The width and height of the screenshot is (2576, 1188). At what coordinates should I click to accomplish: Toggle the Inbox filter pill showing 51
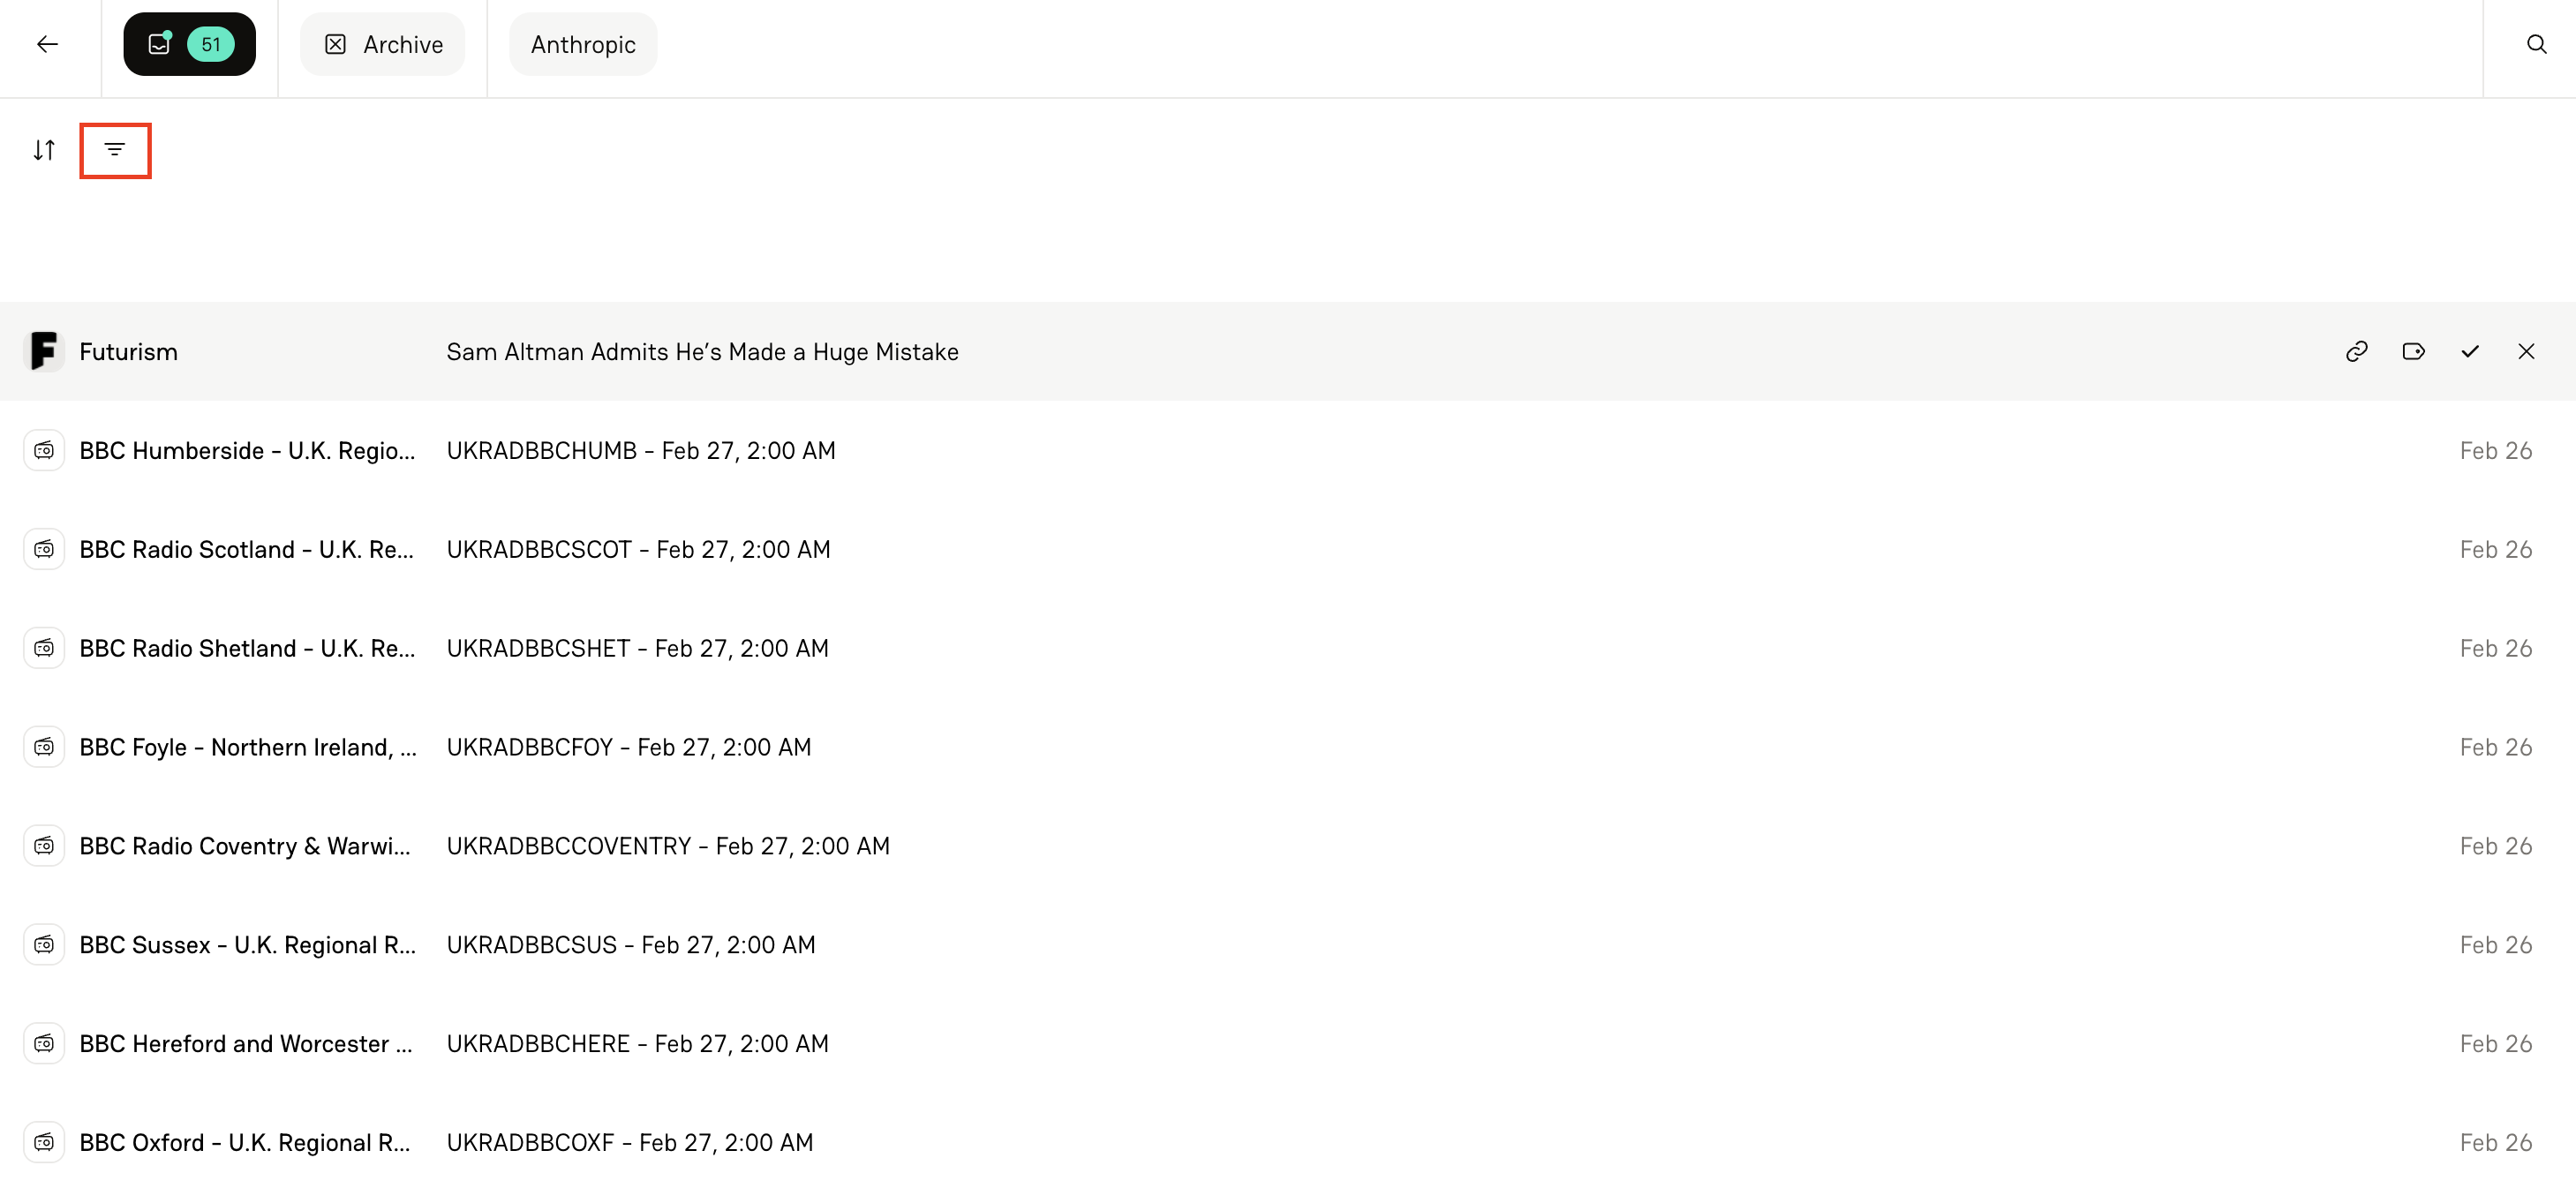point(189,43)
